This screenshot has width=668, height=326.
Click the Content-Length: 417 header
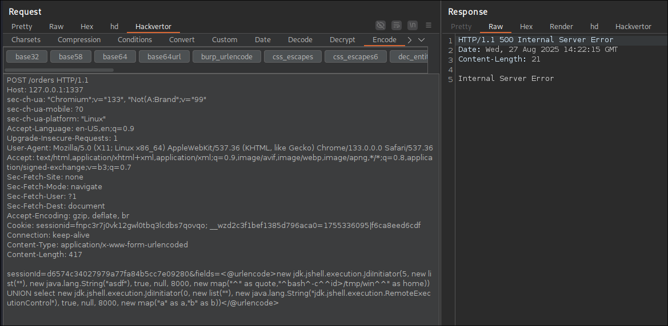point(45,255)
